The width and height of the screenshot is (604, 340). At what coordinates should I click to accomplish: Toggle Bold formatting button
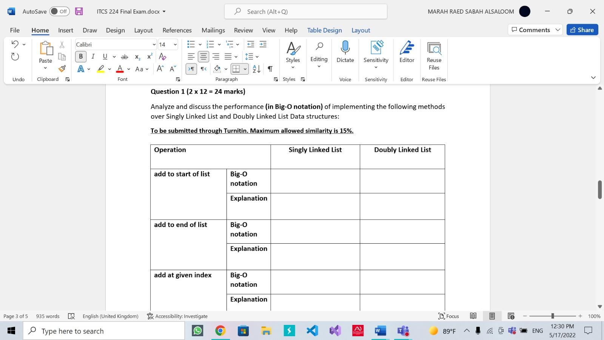80,57
